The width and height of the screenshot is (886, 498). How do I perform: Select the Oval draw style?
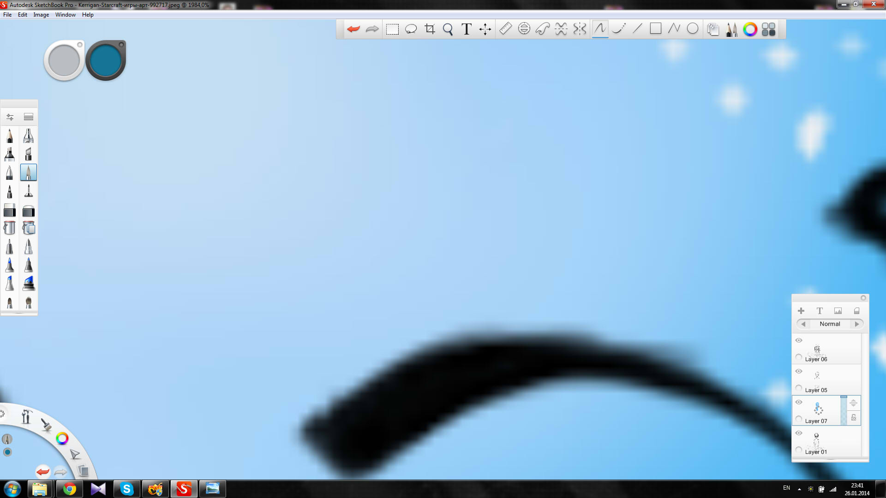click(693, 29)
